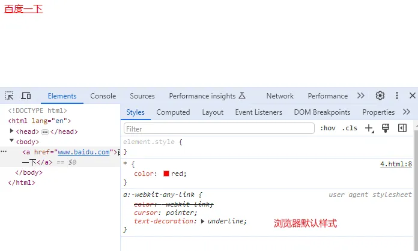Click the red color swatch
418x251 pixels.
[166, 174]
